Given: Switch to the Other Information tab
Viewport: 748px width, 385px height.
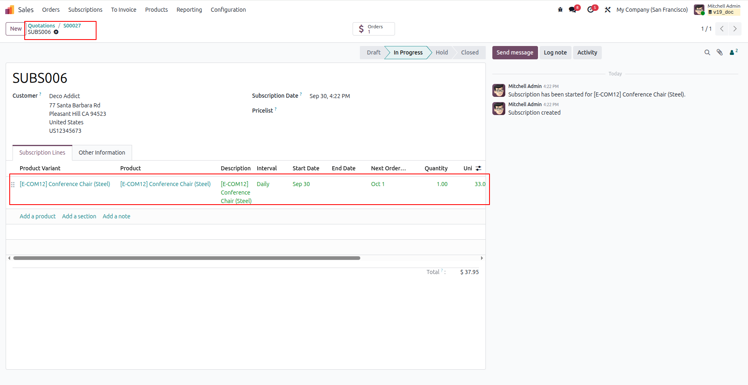Looking at the screenshot, I should tap(102, 153).
